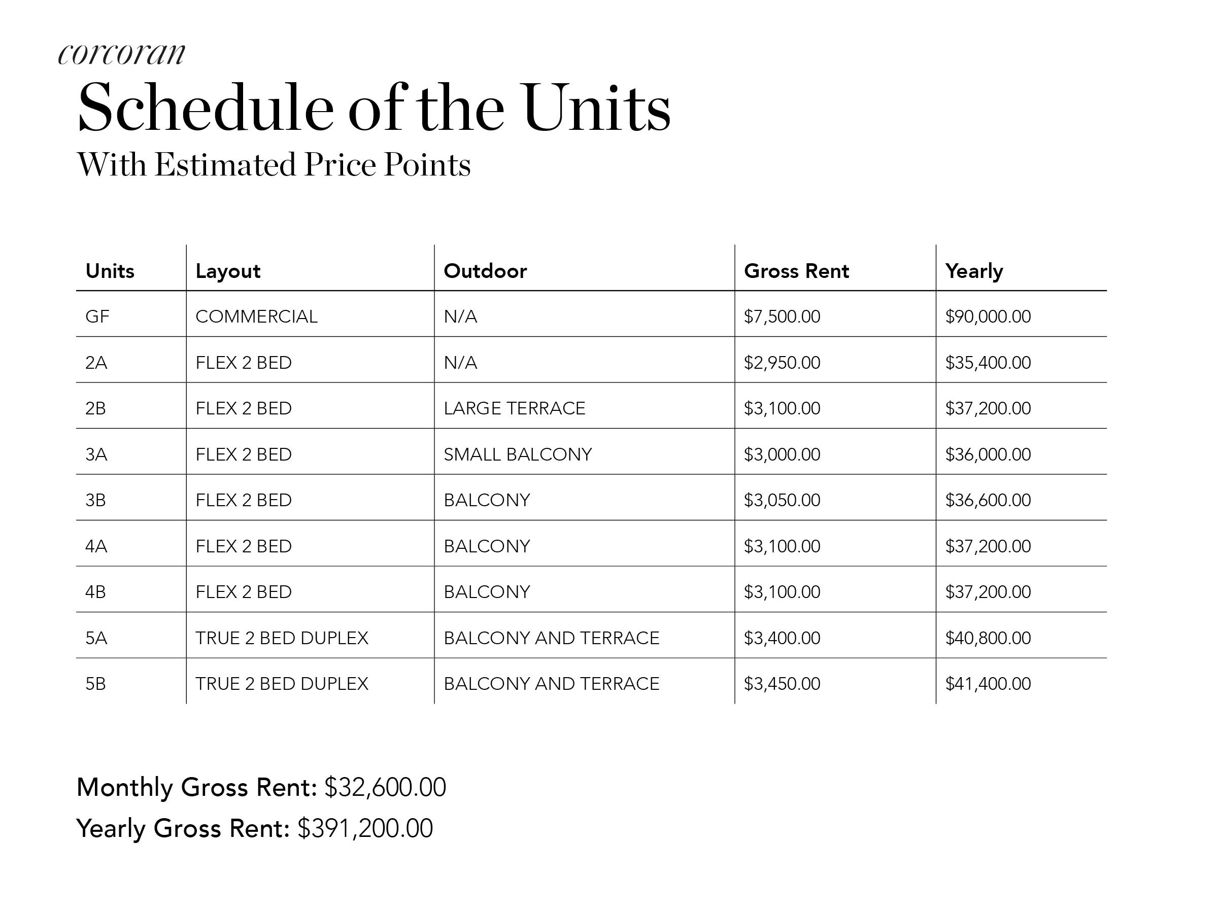
Task: Click the Gross Rent column header
Action: click(x=796, y=271)
